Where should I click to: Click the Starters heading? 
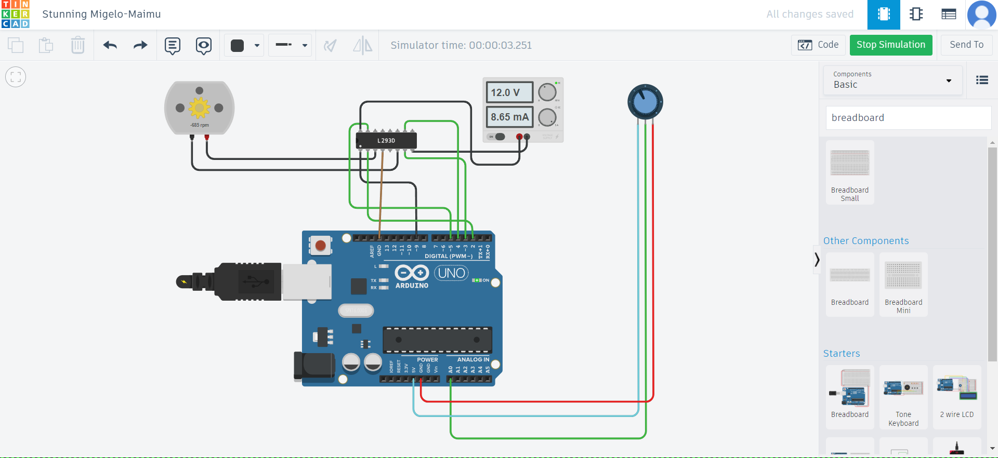click(842, 354)
